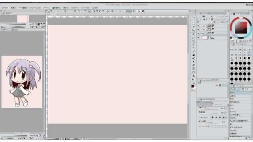Click the chibi girl Sub View image
253x142 pixels.
22,82
